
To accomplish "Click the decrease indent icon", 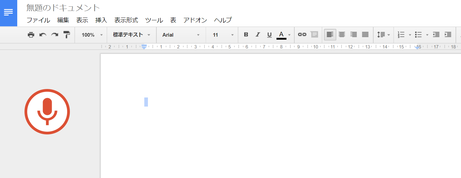I will [x=436, y=35].
